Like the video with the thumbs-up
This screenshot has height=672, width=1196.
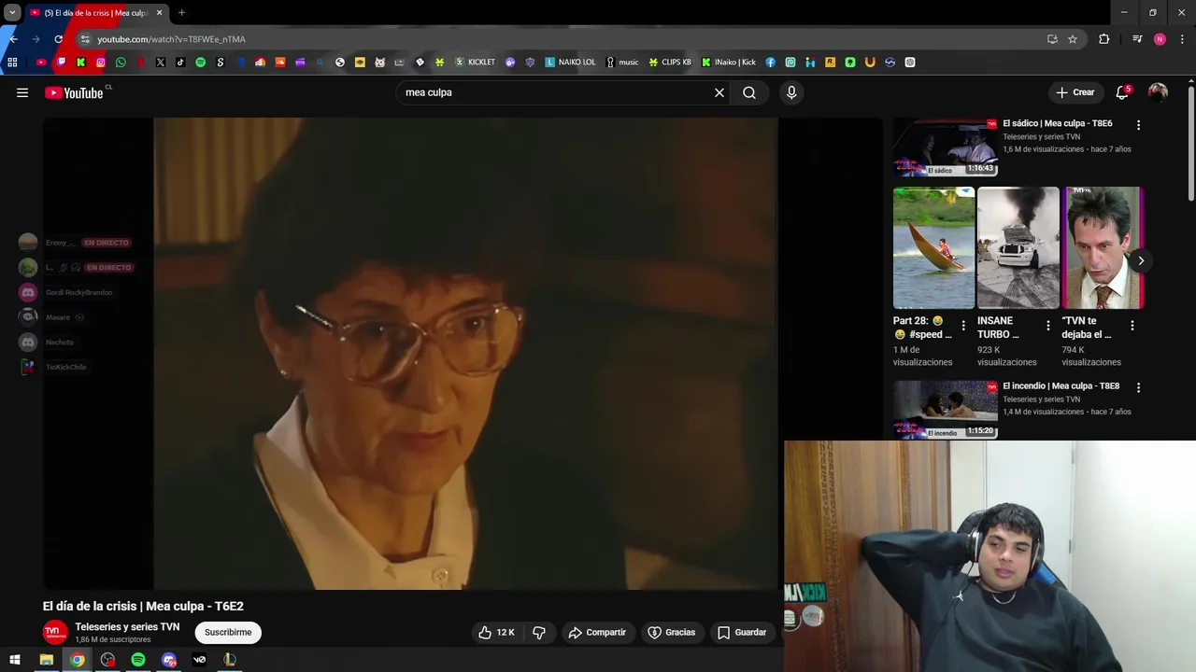[x=496, y=632]
